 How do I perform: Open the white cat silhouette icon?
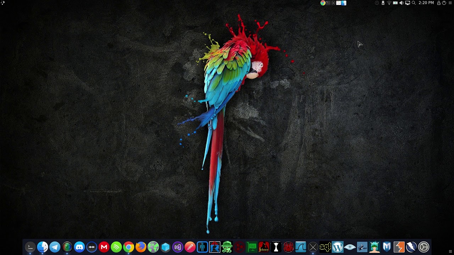(276, 247)
